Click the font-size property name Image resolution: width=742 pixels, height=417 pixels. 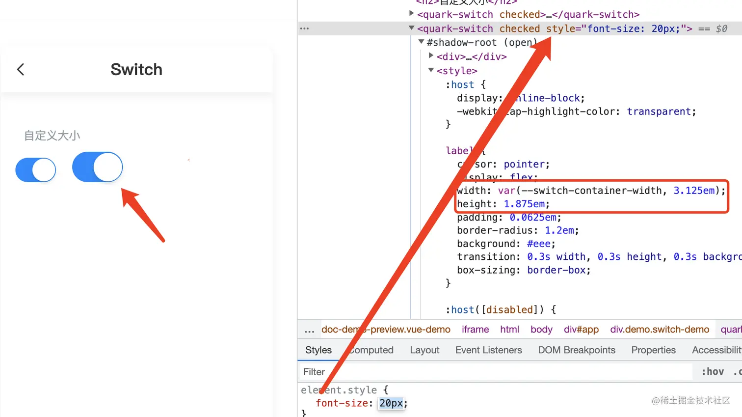point(342,403)
